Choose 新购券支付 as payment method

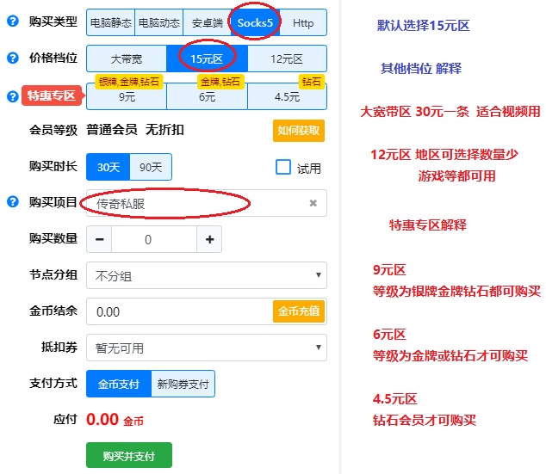[x=183, y=385]
